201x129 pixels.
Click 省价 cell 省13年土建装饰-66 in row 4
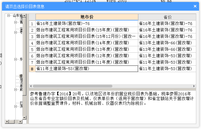tap(167, 43)
